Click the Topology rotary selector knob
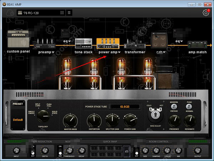 coord(43,116)
